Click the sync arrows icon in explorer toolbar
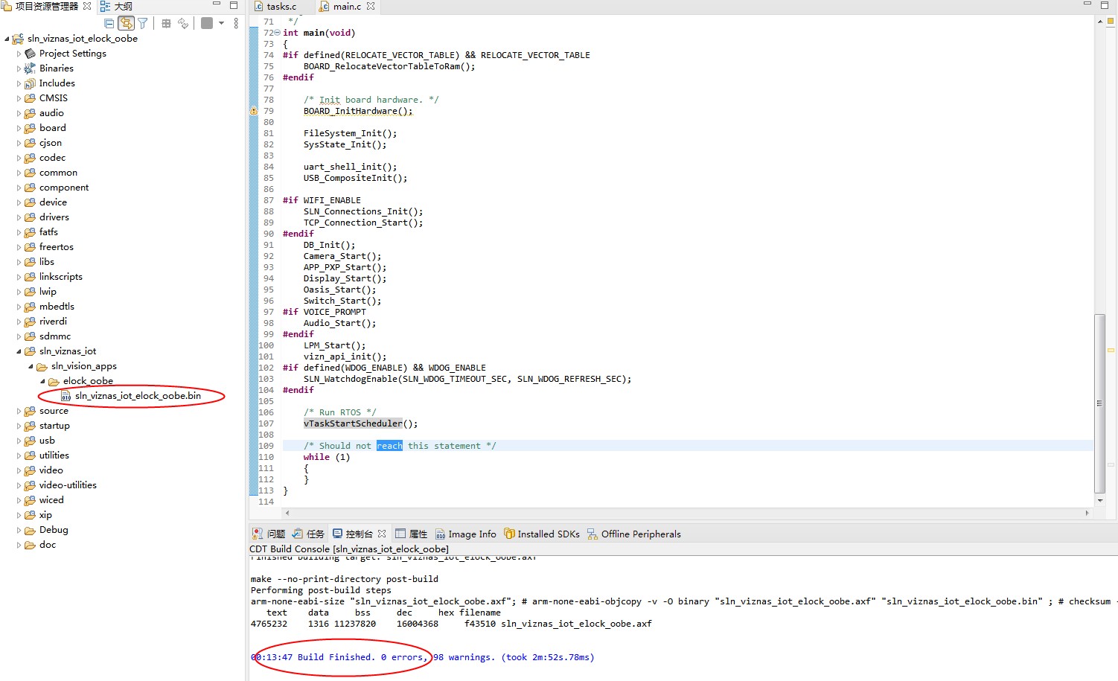 coord(183,23)
